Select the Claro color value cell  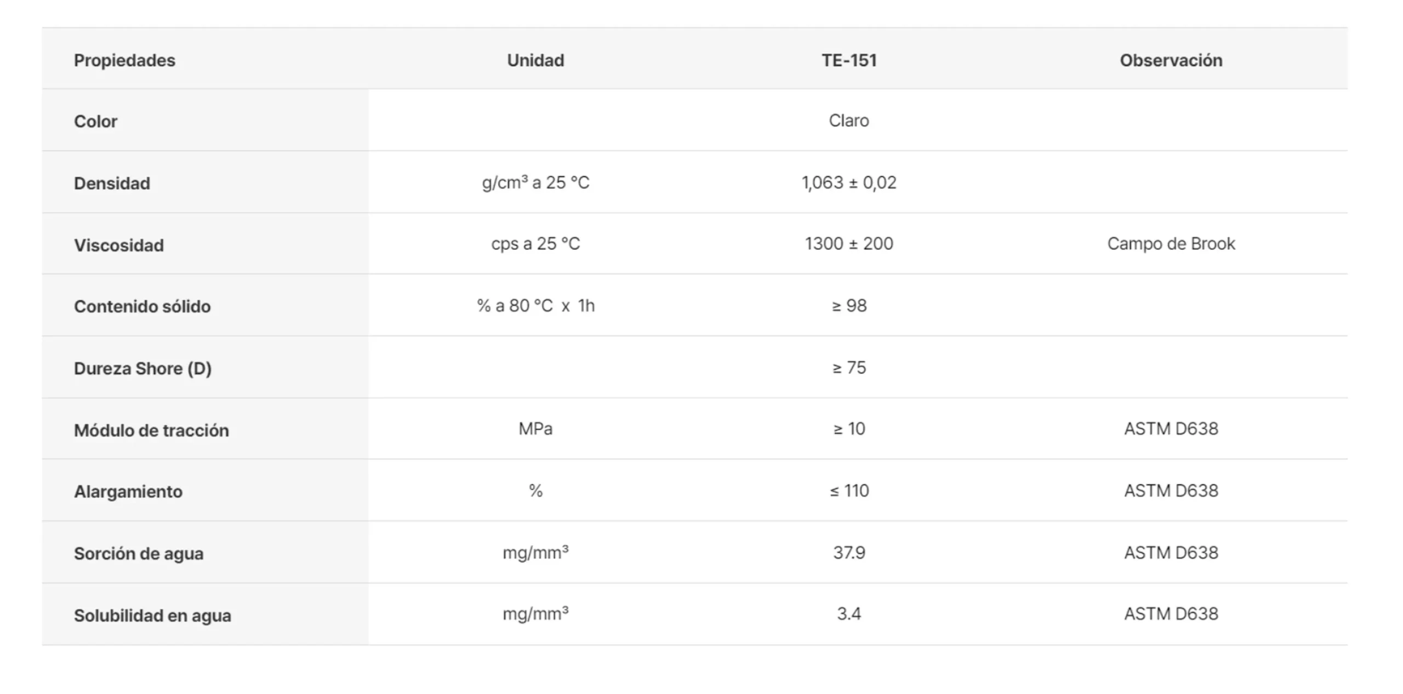click(x=848, y=121)
